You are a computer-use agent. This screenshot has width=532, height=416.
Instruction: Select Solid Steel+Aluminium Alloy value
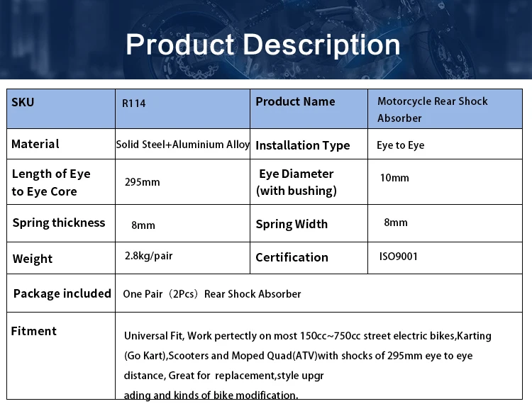[183, 145]
